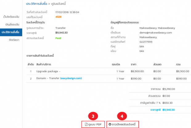Click the ราคา column header

point(133,64)
